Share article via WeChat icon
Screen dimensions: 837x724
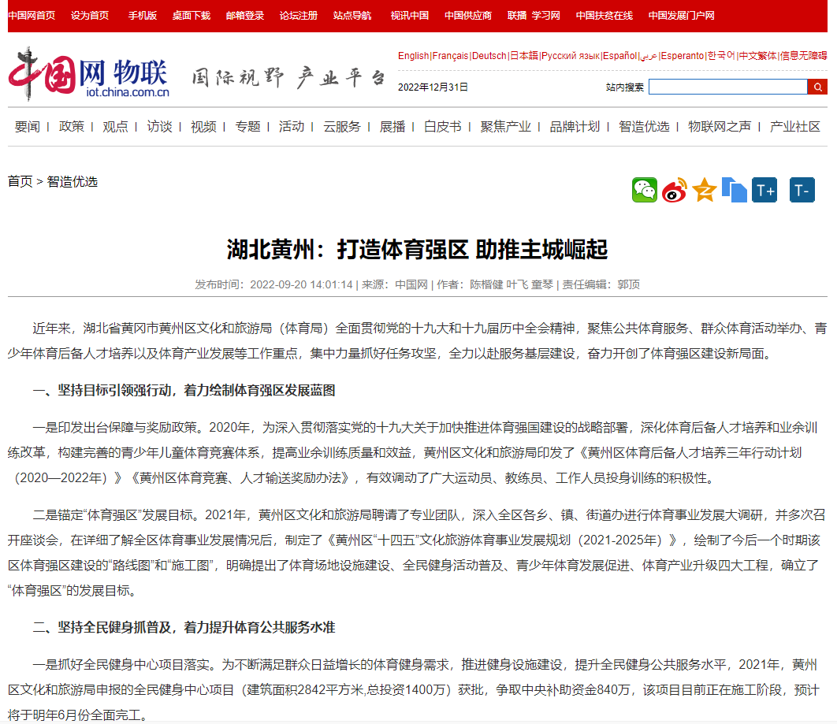click(644, 190)
